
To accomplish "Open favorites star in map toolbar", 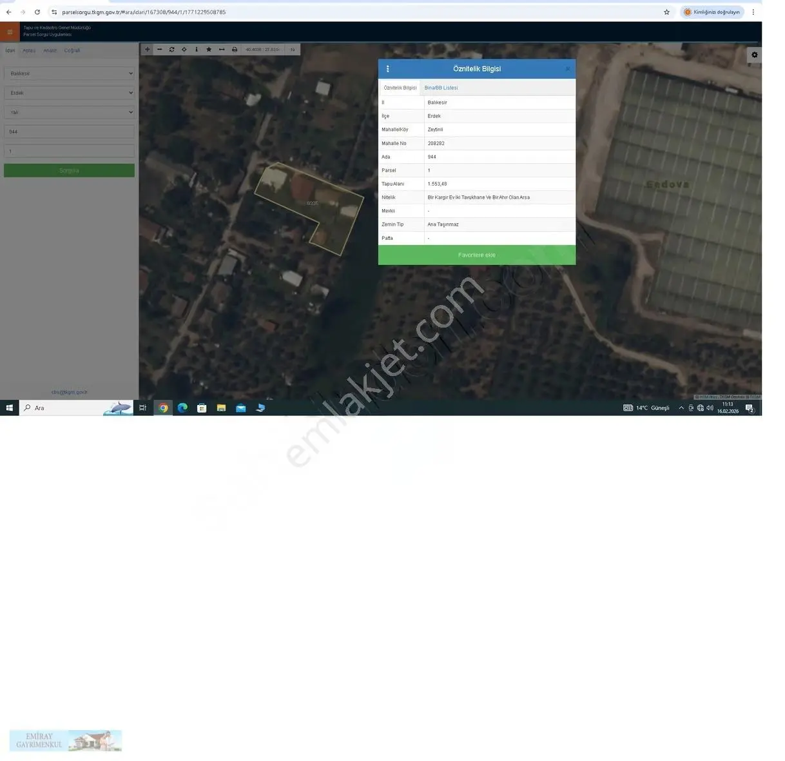I will [209, 50].
